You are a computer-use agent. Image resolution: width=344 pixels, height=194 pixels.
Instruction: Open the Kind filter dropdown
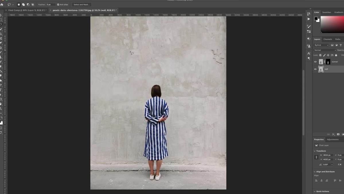(321, 45)
